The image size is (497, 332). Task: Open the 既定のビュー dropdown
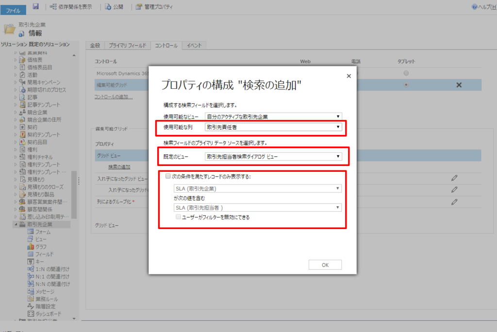point(337,156)
